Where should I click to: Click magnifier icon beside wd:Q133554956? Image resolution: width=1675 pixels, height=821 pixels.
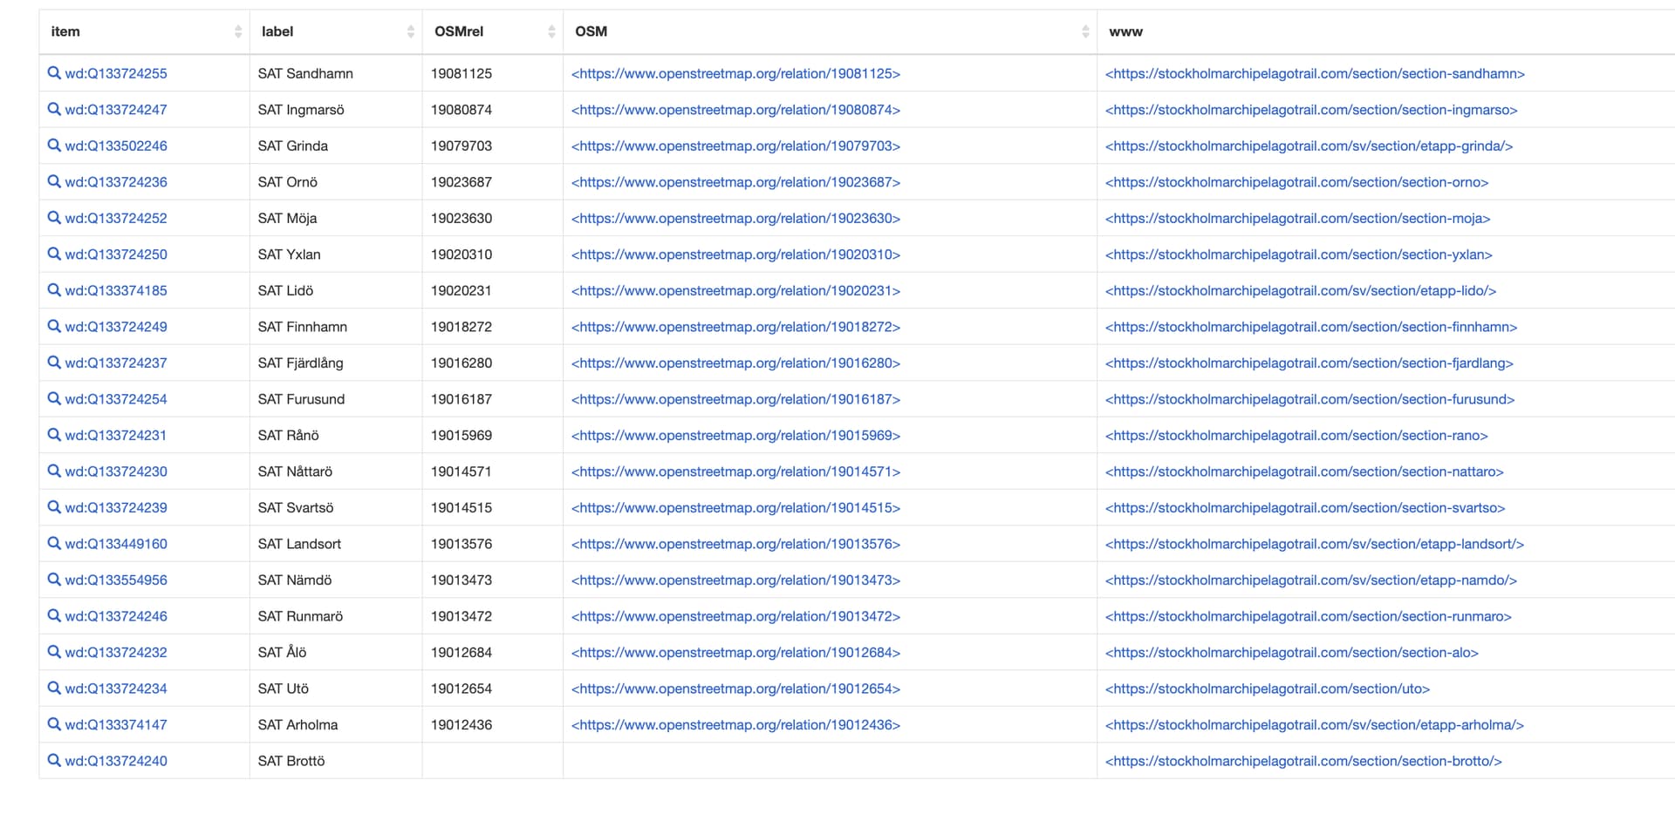coord(54,580)
